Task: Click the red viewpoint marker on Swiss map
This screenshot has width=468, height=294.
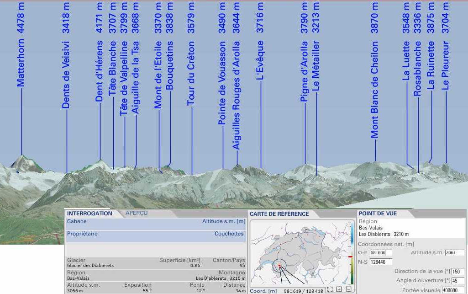Action: click(279, 264)
